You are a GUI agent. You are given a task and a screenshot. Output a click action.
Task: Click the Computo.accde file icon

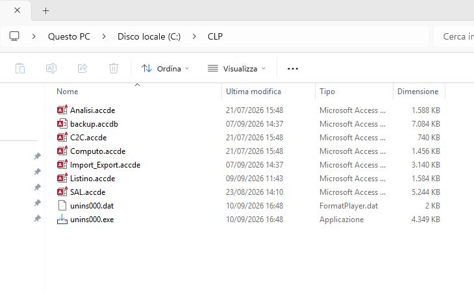(x=62, y=151)
